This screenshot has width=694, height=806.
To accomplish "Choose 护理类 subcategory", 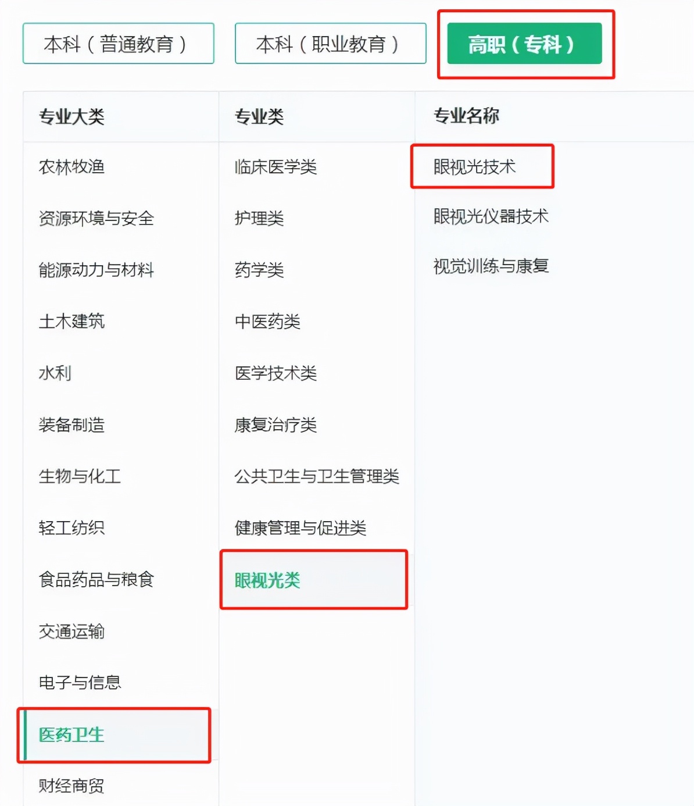I will click(259, 219).
